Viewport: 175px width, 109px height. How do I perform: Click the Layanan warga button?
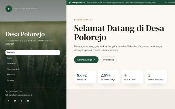pyautogui.click(x=86, y=60)
